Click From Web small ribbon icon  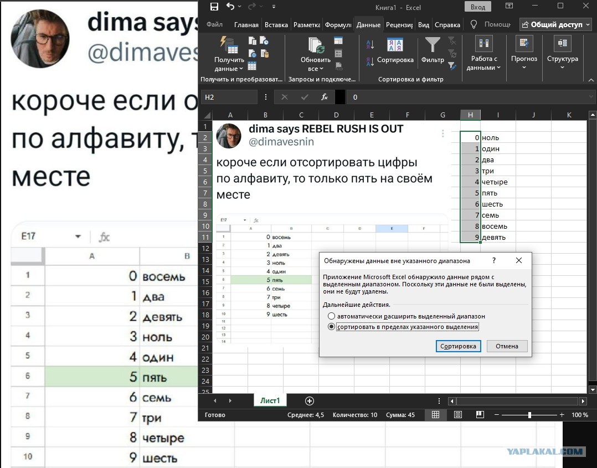tap(253, 53)
